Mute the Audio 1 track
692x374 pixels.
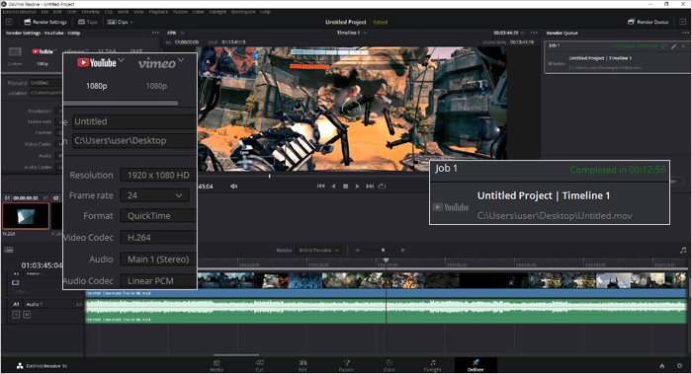[x=27, y=315]
